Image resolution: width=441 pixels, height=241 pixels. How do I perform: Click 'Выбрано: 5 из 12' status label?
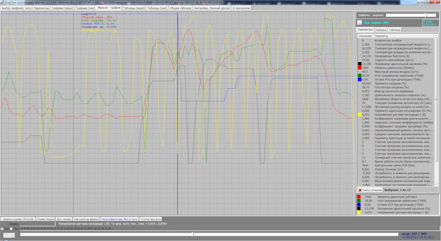click(x=397, y=190)
